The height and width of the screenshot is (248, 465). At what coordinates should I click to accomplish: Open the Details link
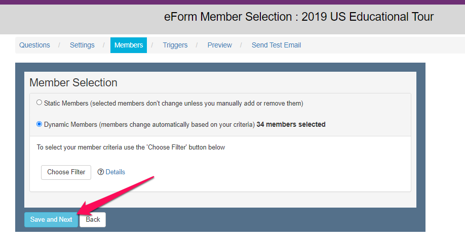coord(115,172)
